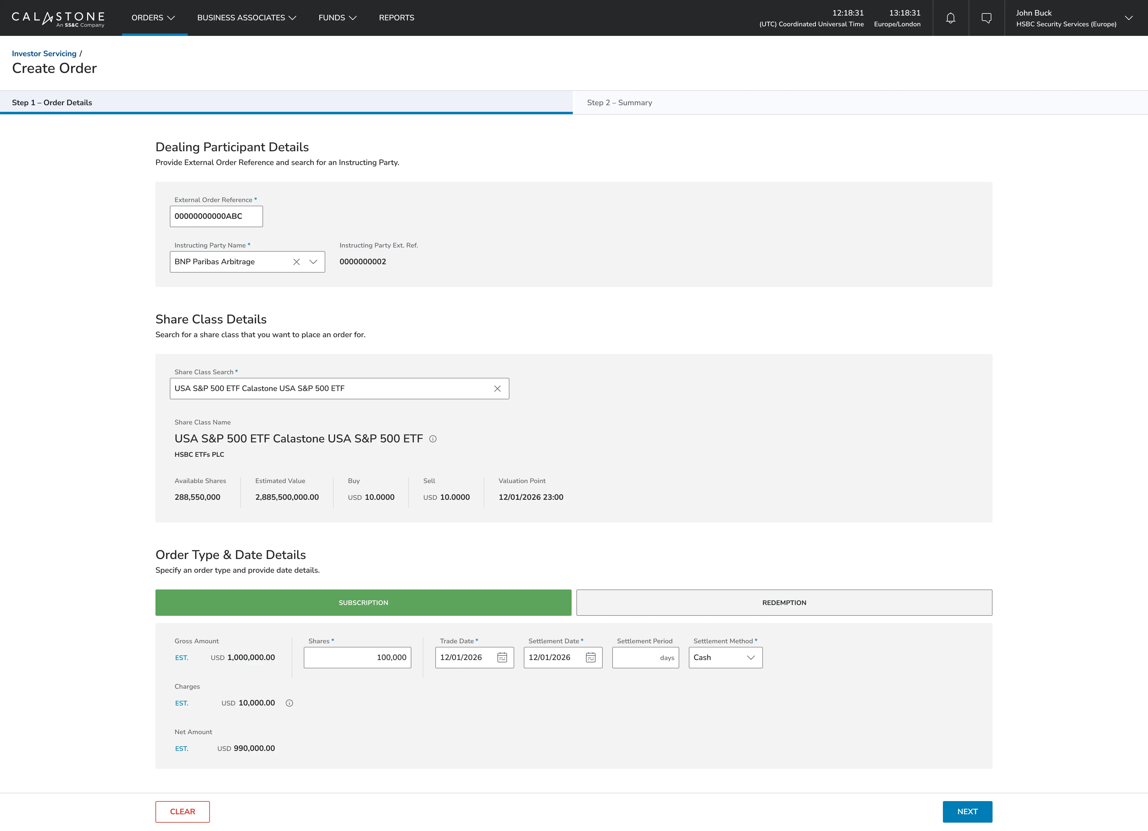Clear the Share Class Search field

[497, 389]
